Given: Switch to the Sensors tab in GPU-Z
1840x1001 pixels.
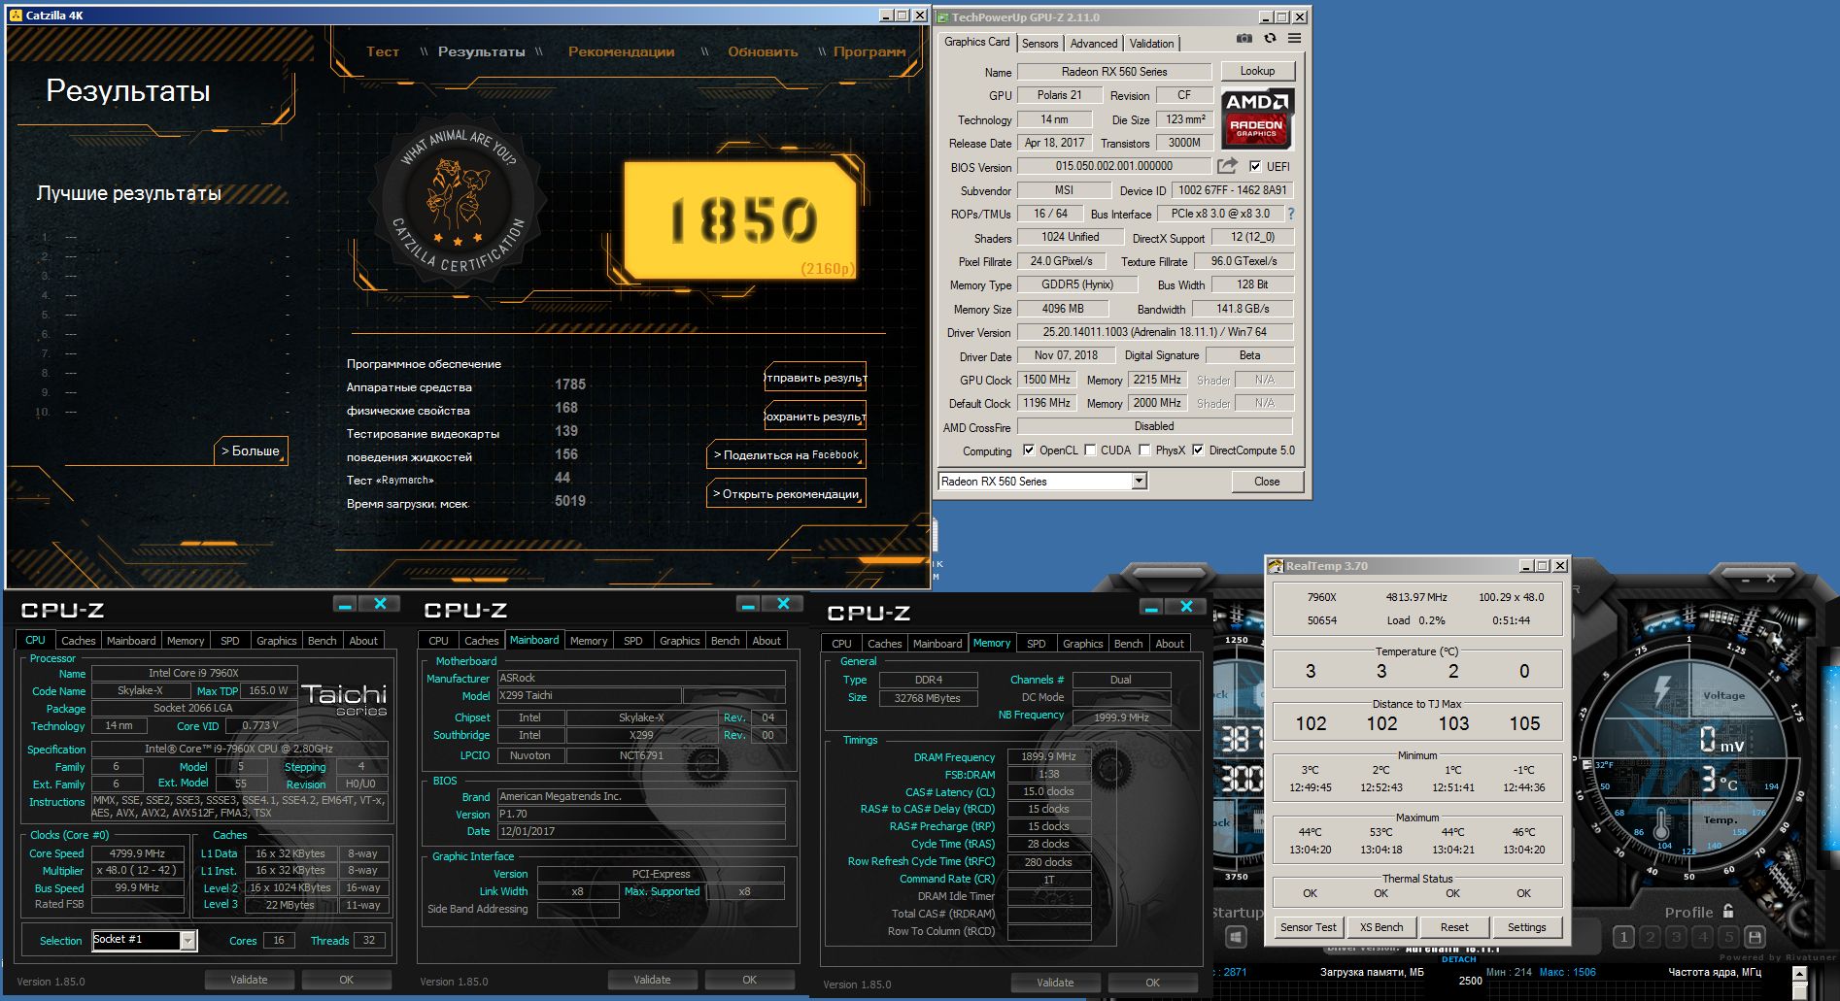Looking at the screenshot, I should 1039,44.
